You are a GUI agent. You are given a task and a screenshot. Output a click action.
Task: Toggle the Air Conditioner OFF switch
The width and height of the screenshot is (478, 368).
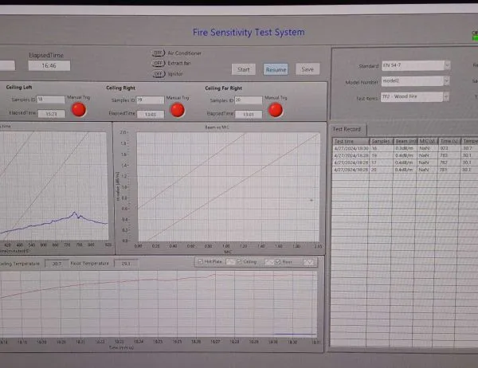point(159,53)
